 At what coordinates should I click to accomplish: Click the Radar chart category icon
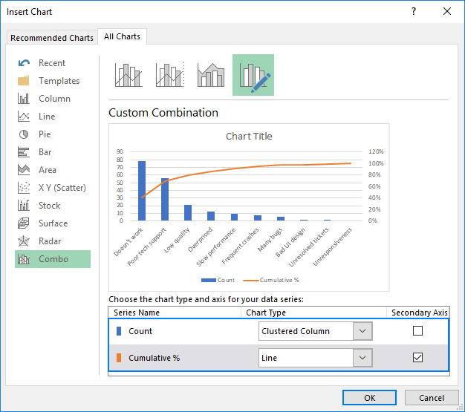point(24,241)
